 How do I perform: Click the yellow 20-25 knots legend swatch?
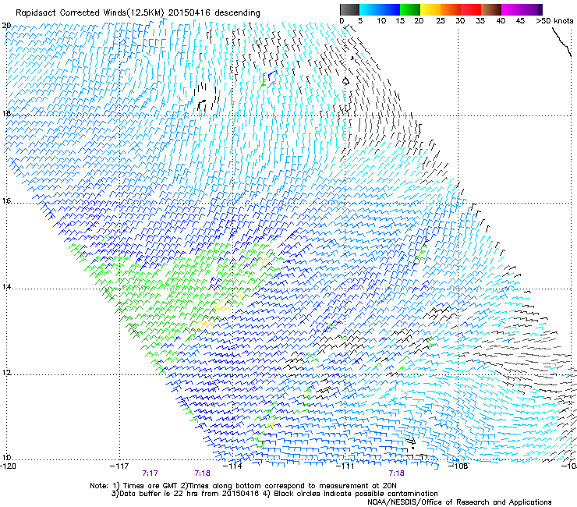[430, 9]
